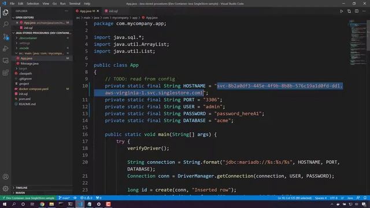Open the Run and Debug view
The image size is (370, 208).
pos(6,49)
